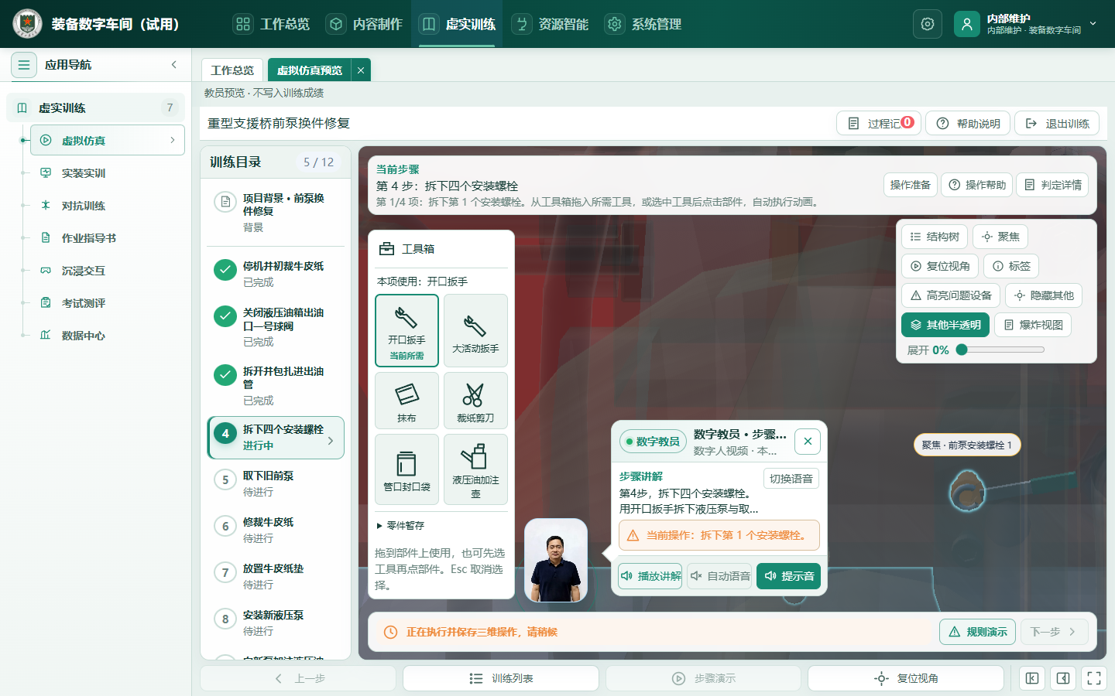The image size is (1115, 696).
Task: Click the digital instructor video thumbnail
Action: [556, 561]
